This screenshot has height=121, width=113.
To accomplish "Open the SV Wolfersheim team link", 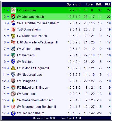I will coord(28,49).
